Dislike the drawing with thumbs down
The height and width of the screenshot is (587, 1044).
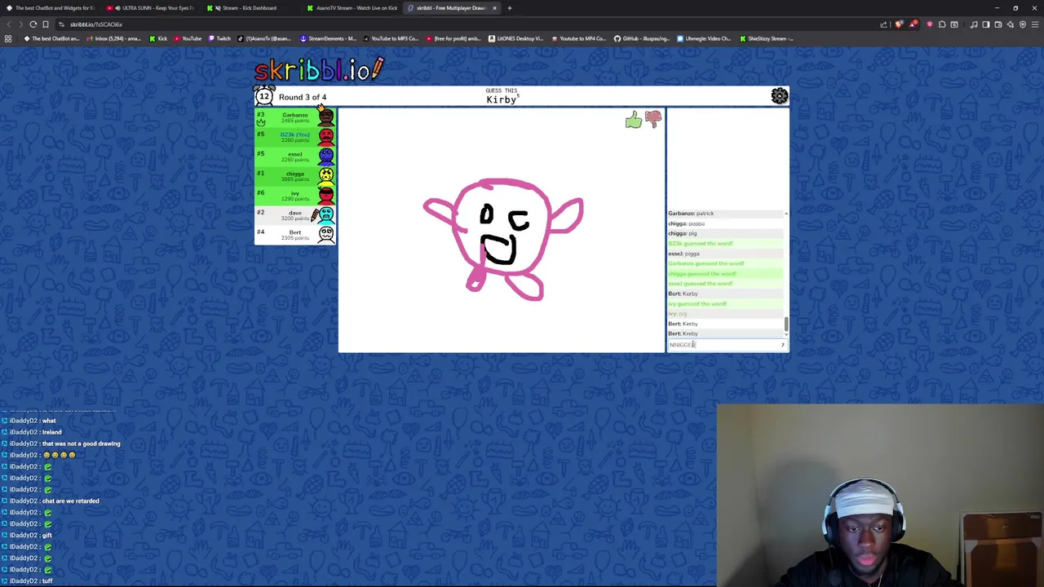[653, 120]
